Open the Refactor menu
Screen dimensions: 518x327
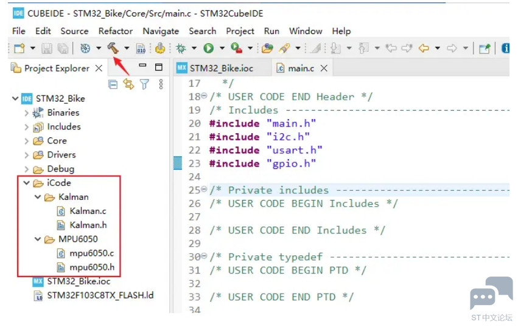coord(116,31)
